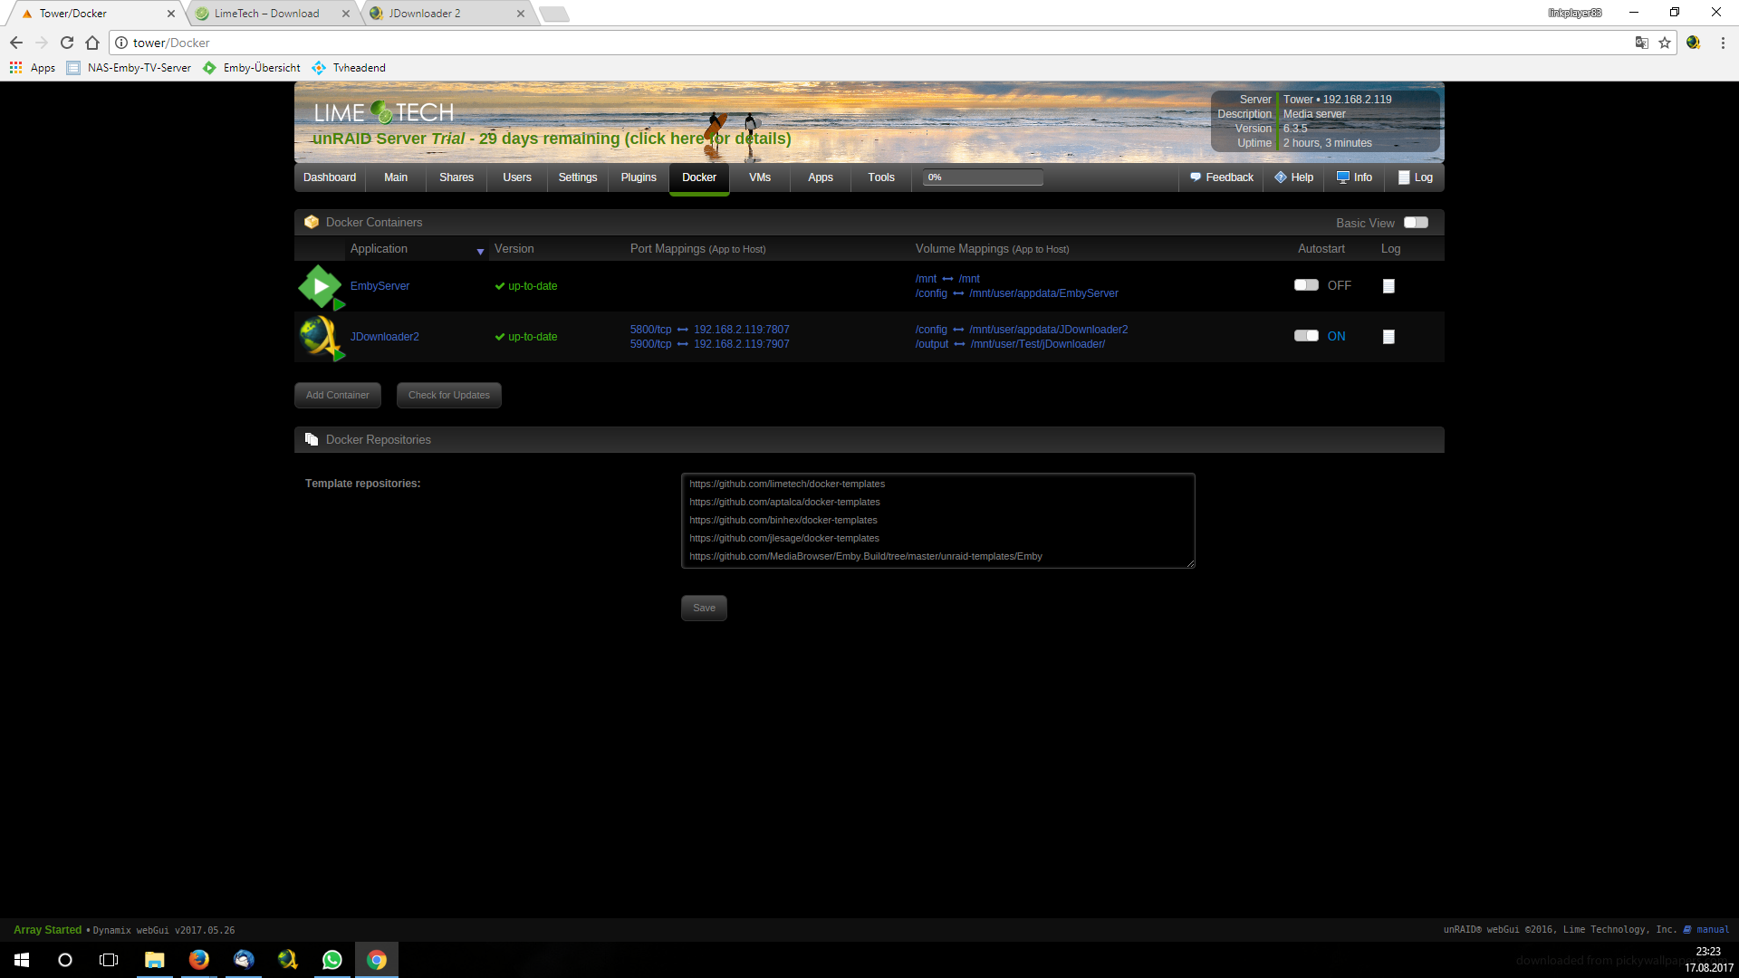Open Firefox from the taskbar
Screen dimensions: 1739x978
[199, 960]
